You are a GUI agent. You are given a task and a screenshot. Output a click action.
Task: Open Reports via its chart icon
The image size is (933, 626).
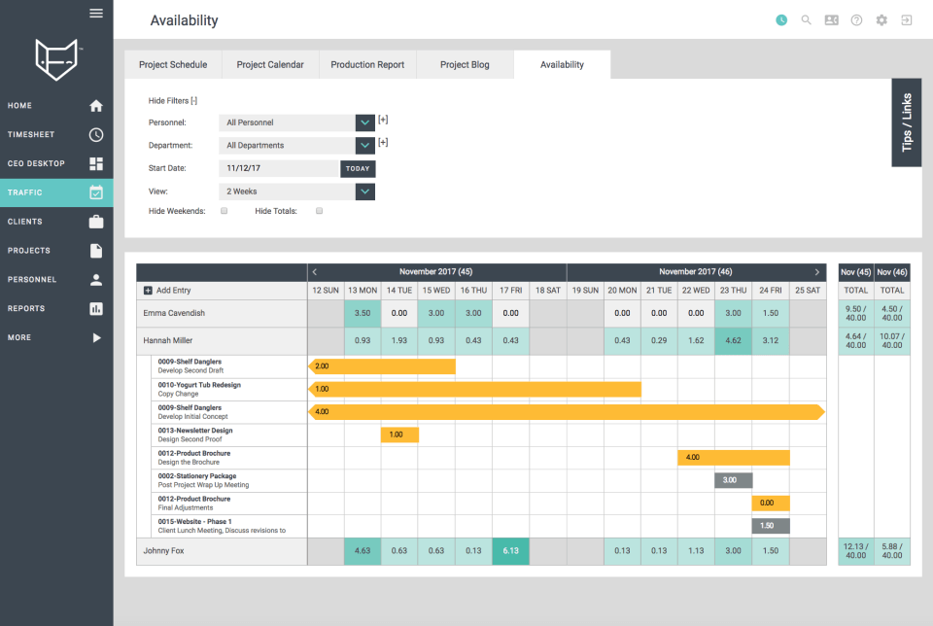[x=96, y=308]
